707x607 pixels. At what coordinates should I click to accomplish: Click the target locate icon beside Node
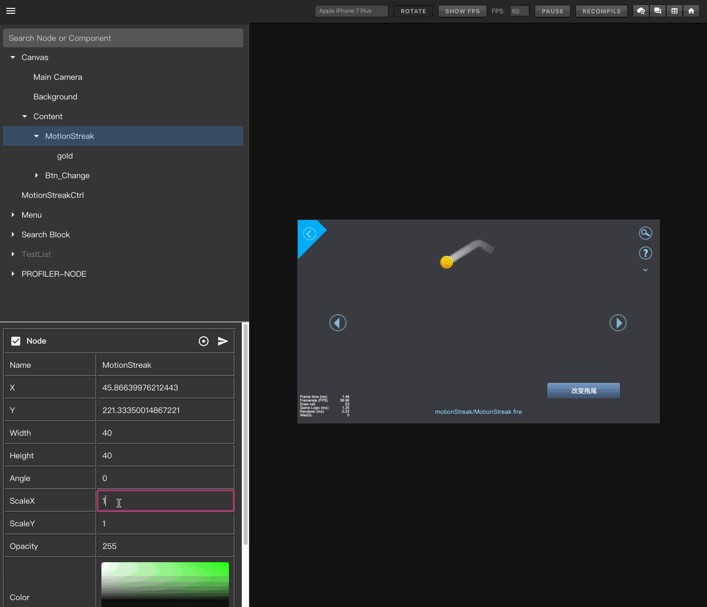pos(203,341)
